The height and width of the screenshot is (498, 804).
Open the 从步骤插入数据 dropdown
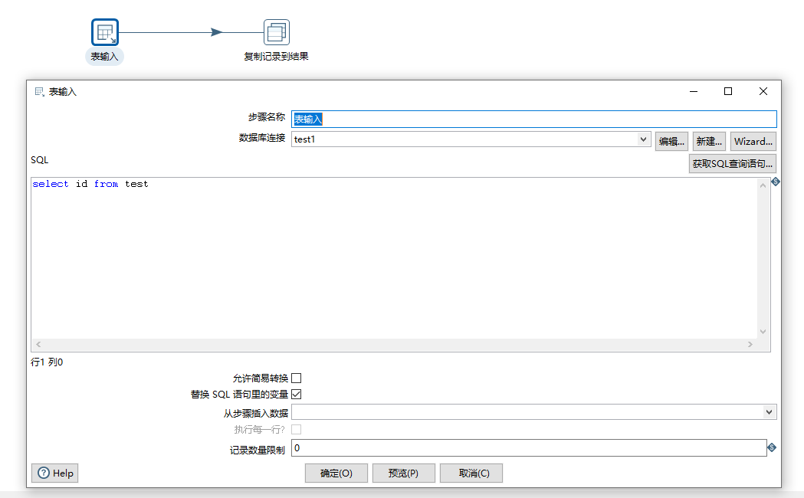(x=770, y=411)
